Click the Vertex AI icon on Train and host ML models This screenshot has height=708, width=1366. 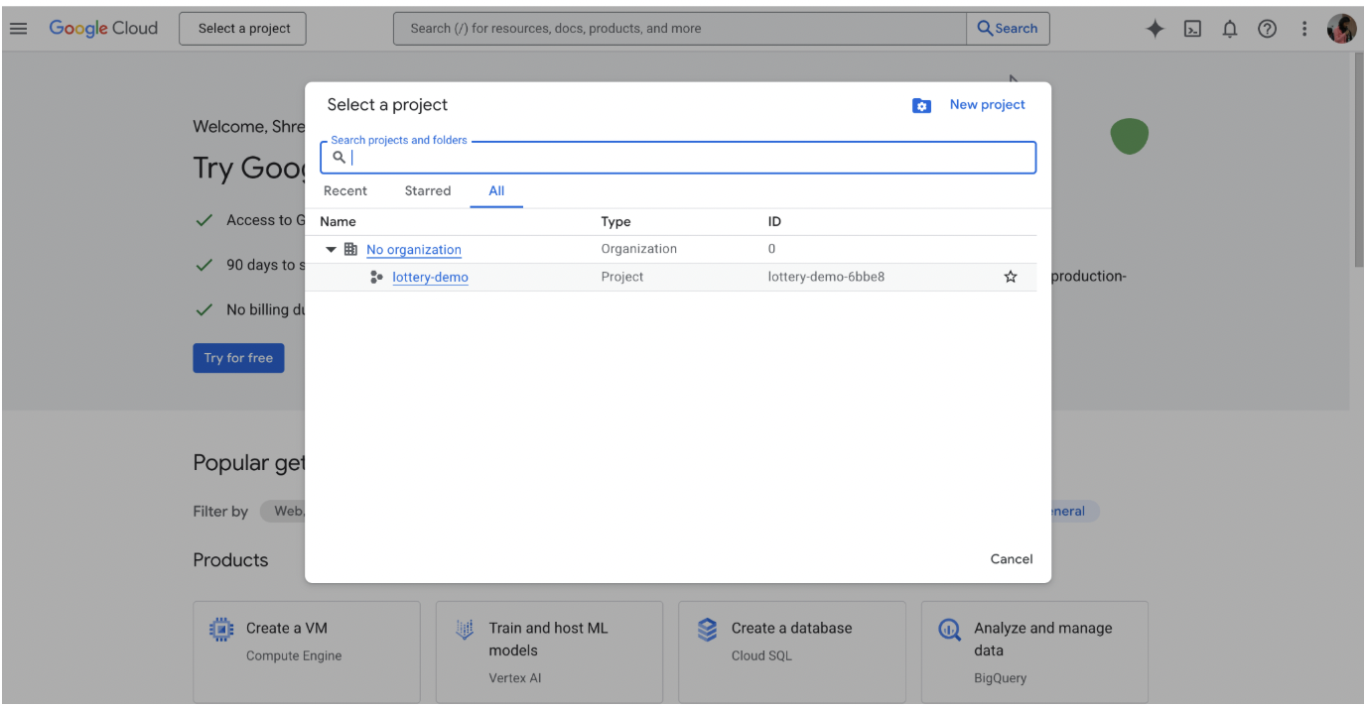tap(465, 629)
